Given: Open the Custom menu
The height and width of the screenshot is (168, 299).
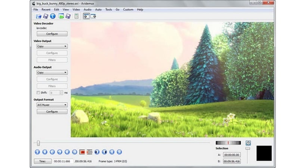Looking at the screenshot, I should [x=128, y=10].
